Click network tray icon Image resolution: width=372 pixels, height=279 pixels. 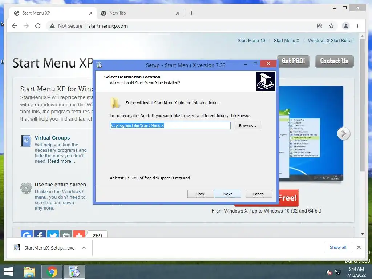338,272
